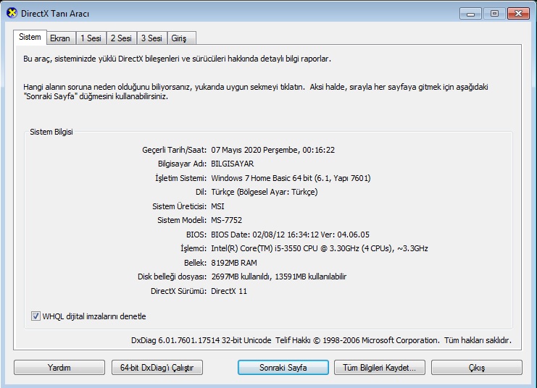537x388 pixels.
Task: Minimize the DirectX Tanı Aracı window
Action: 470,13
